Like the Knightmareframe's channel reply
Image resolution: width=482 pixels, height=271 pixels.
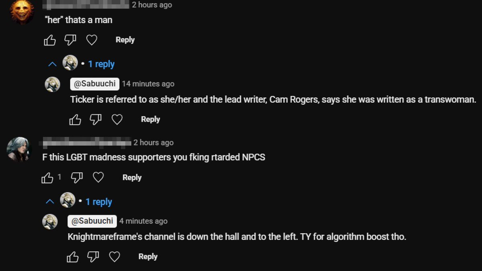(x=73, y=257)
